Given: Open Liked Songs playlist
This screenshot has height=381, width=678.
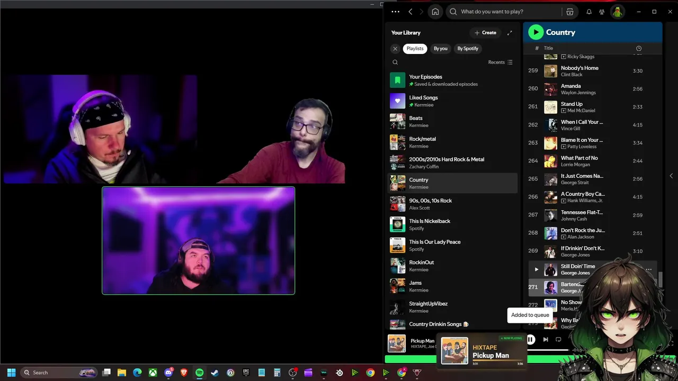Looking at the screenshot, I should point(453,101).
